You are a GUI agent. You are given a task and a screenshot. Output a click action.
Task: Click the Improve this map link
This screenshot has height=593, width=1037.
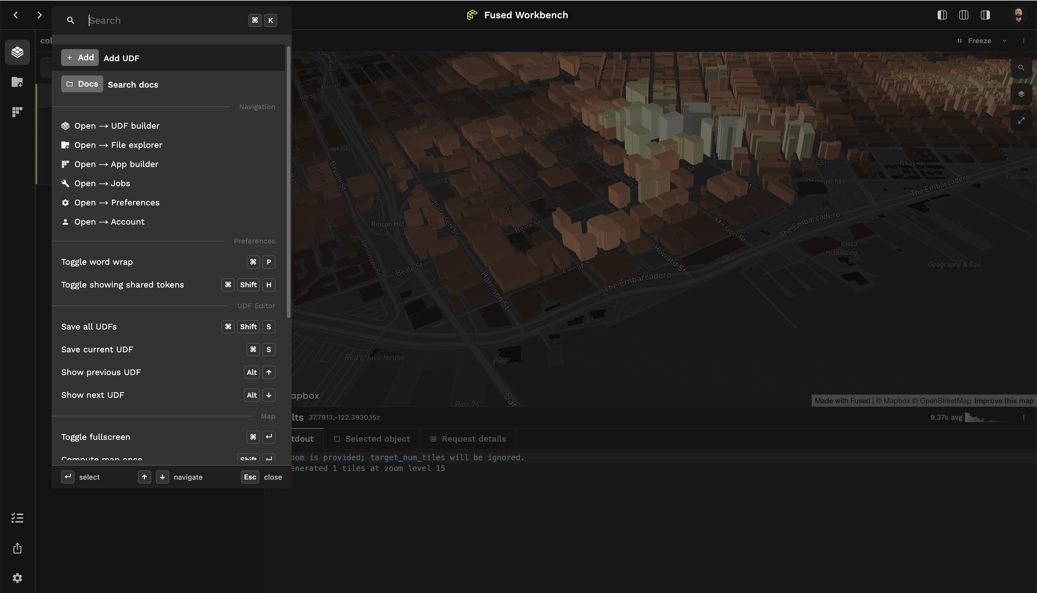coord(1004,401)
